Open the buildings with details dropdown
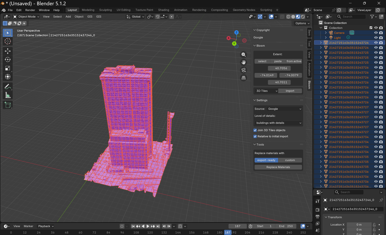Viewport: 386px width, 235px height. click(279, 123)
